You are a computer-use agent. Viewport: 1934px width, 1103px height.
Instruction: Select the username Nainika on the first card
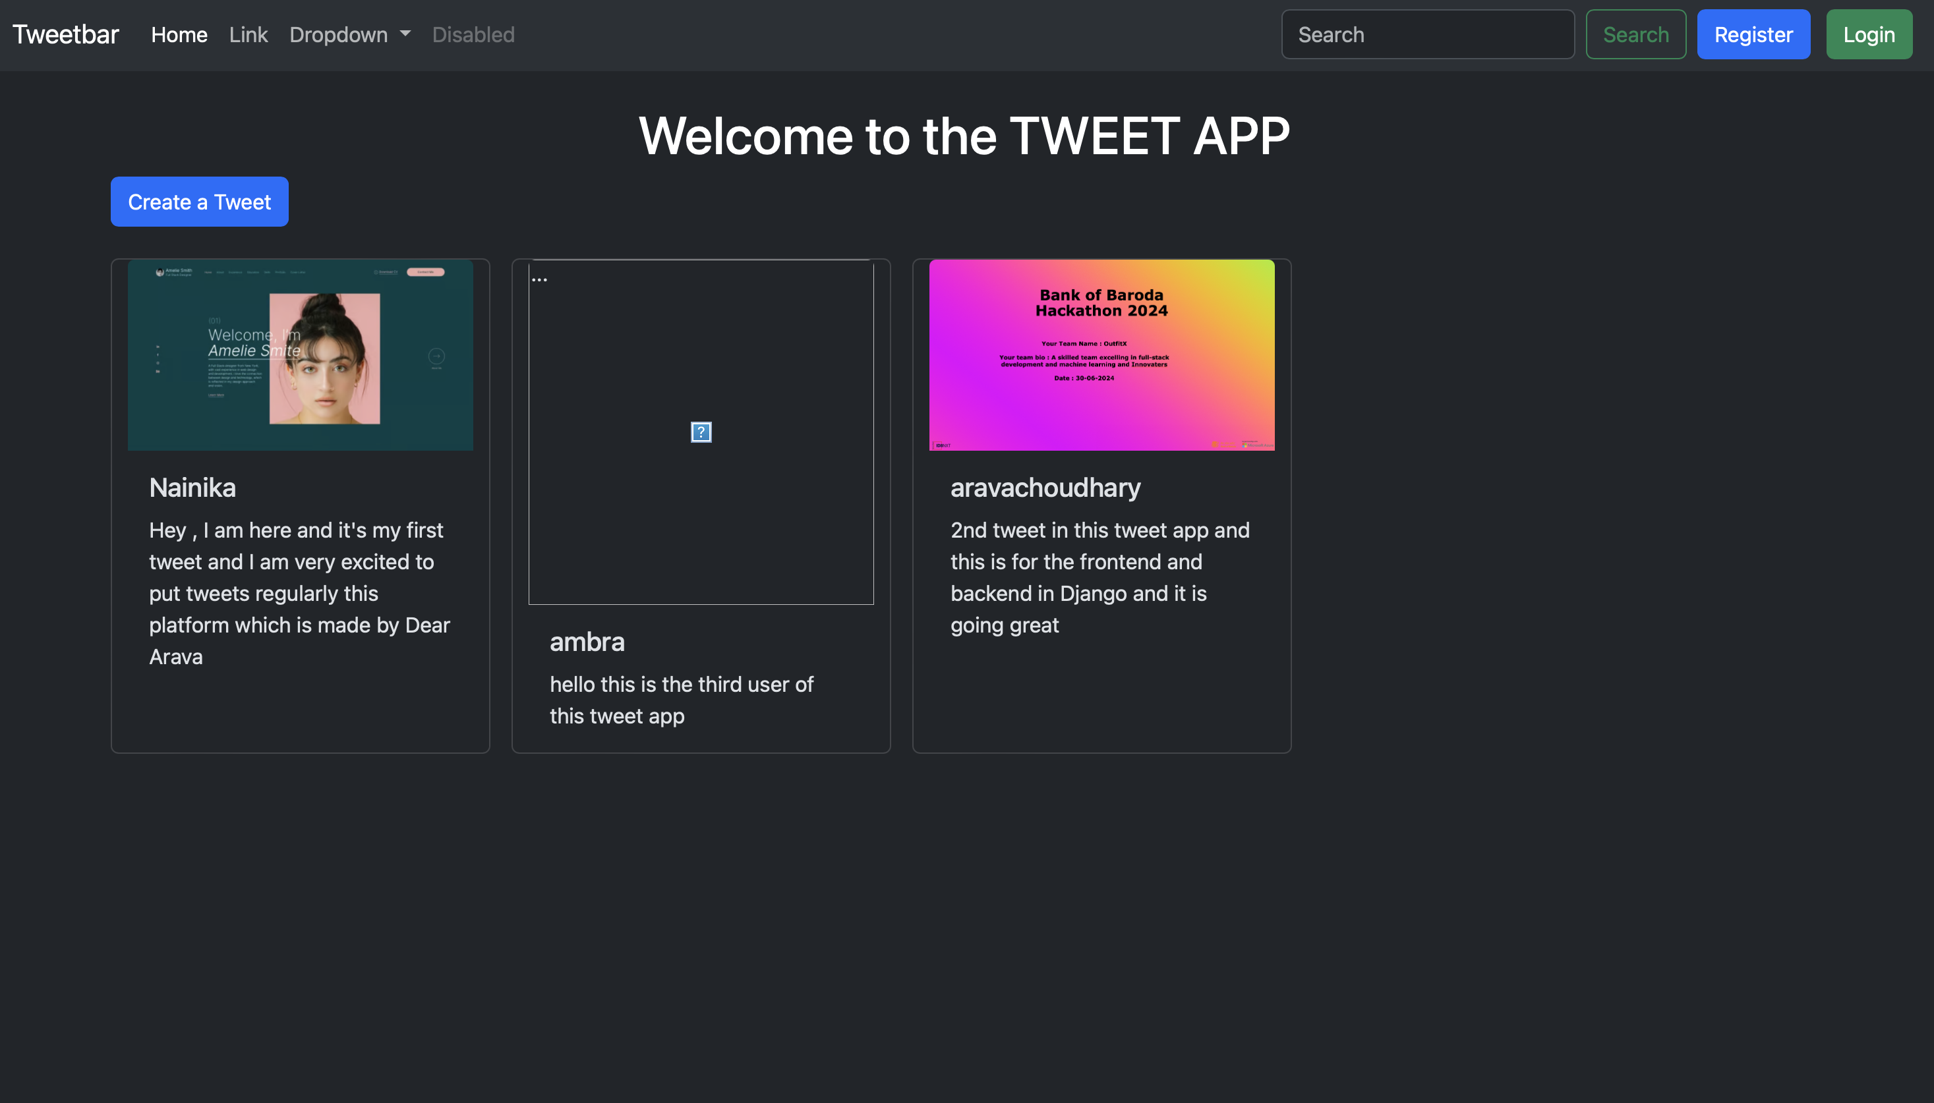(192, 487)
